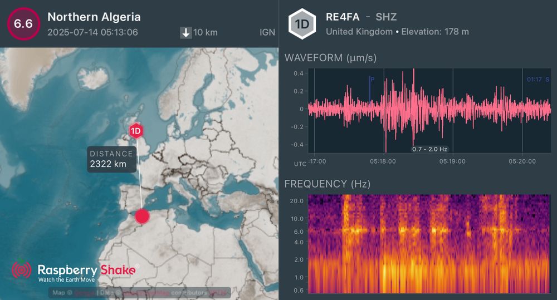This screenshot has height=300, width=557.
Task: Click the UTC axis label
Action: pyautogui.click(x=300, y=164)
